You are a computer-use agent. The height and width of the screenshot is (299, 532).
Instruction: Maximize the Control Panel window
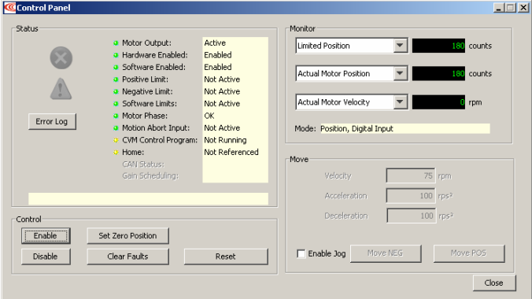(510, 7)
